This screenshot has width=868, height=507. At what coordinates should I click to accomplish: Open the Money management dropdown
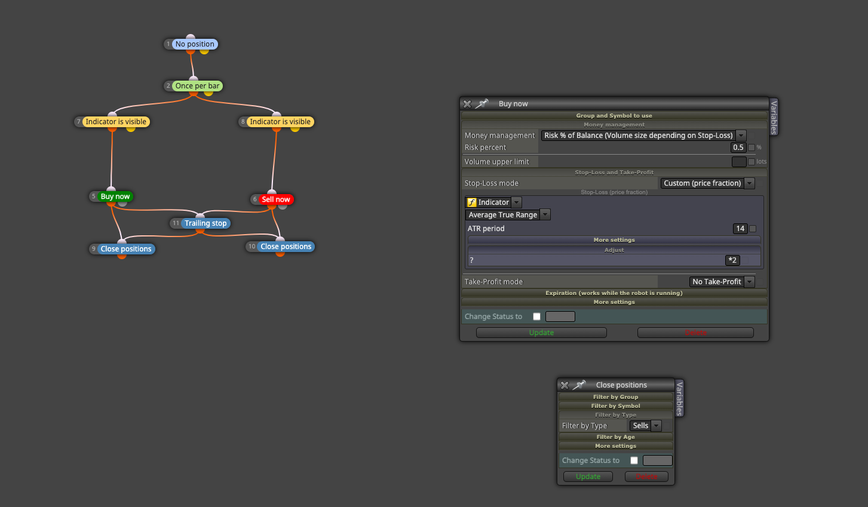(x=644, y=136)
